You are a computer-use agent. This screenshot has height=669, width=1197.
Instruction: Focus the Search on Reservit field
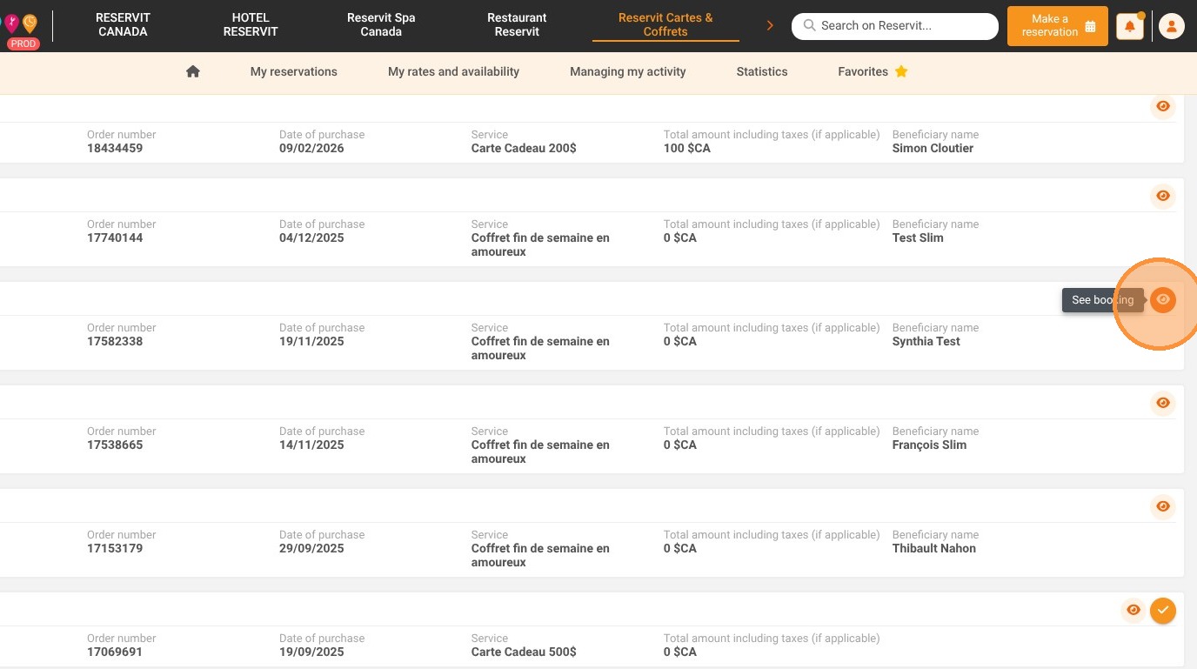(x=895, y=26)
